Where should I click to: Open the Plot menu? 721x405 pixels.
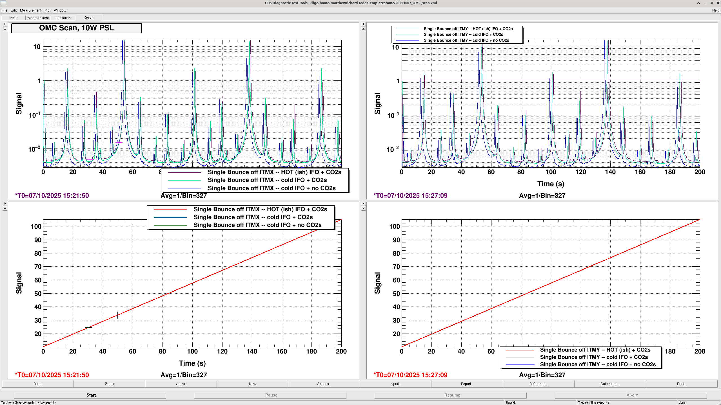(x=47, y=10)
